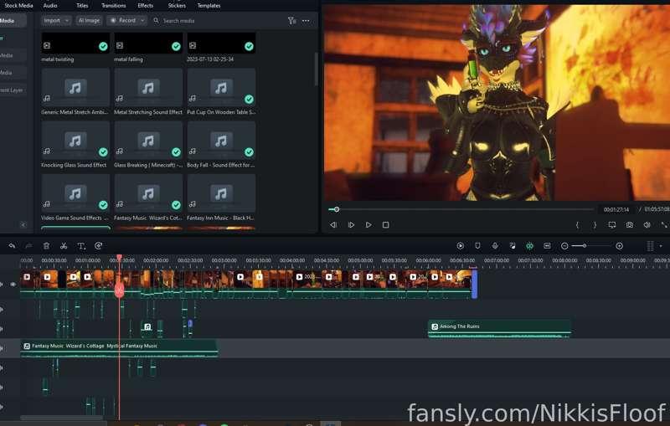
Task: Split clip with the scissors tool
Action: (64, 246)
